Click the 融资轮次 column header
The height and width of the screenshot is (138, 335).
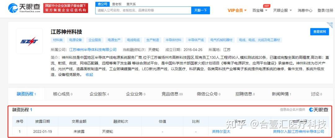click(x=120, y=121)
